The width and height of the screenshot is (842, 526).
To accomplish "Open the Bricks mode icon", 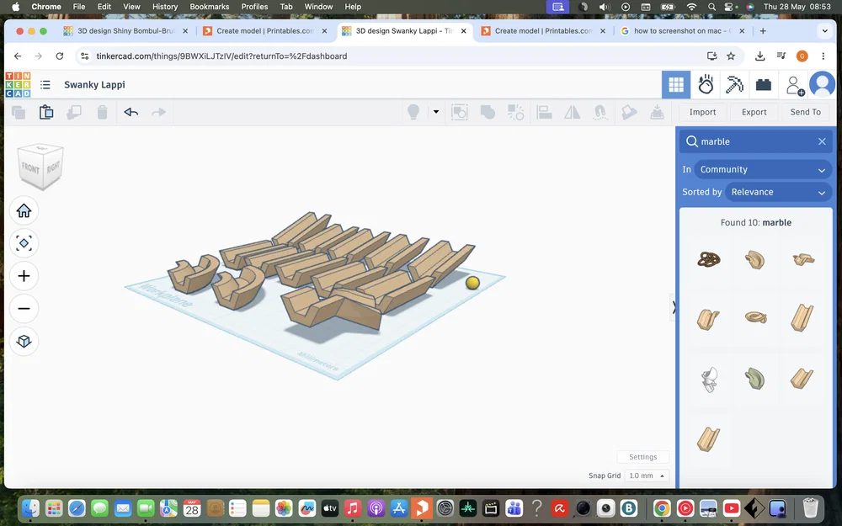I will [763, 85].
